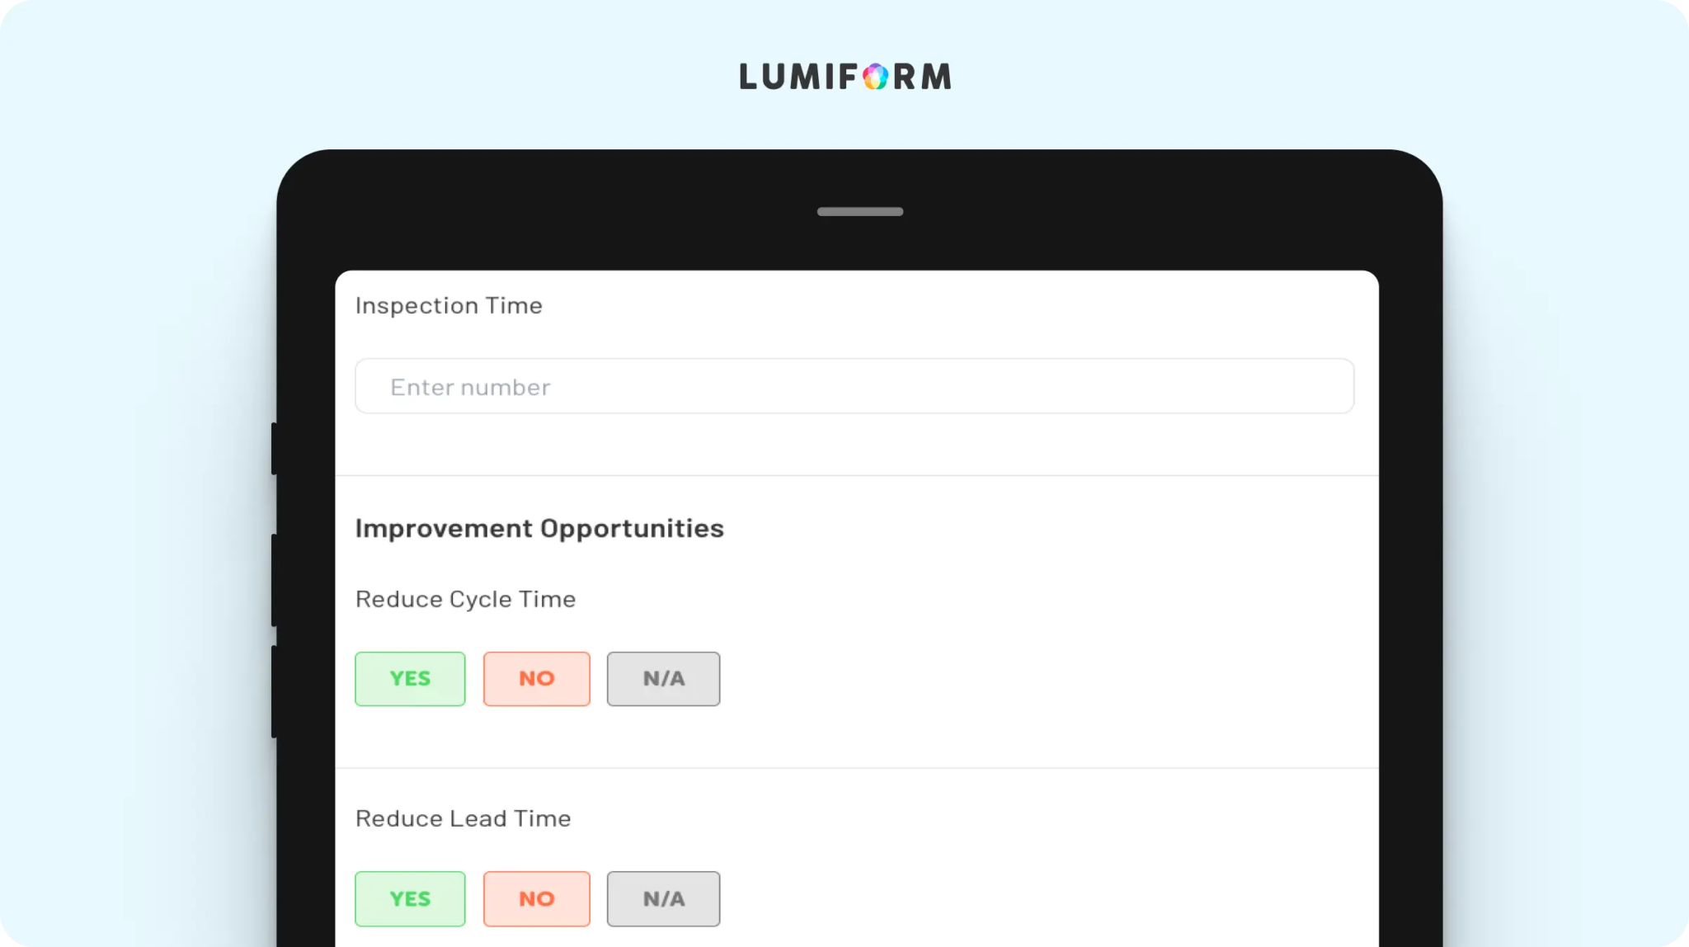Choose N/A for Reduce Lead Time
The width and height of the screenshot is (1689, 947).
664,899
